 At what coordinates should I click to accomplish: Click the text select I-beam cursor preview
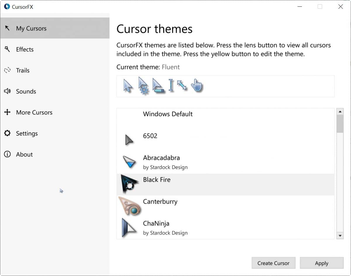(x=171, y=85)
